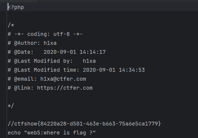The image size is (198, 138).
Task: Click the h1xa@ctfer.com email address
Action: [x=63, y=79]
